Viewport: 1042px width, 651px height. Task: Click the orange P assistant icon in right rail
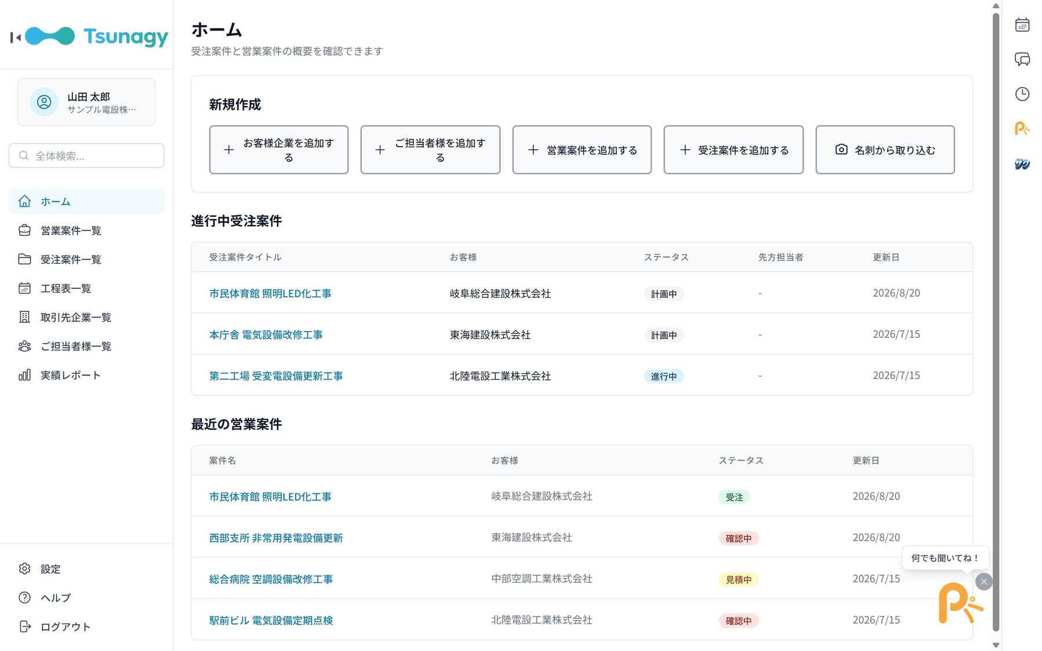tap(1022, 128)
